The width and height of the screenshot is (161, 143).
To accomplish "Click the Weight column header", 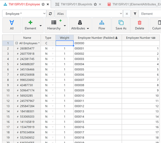I will coord(65,38).
